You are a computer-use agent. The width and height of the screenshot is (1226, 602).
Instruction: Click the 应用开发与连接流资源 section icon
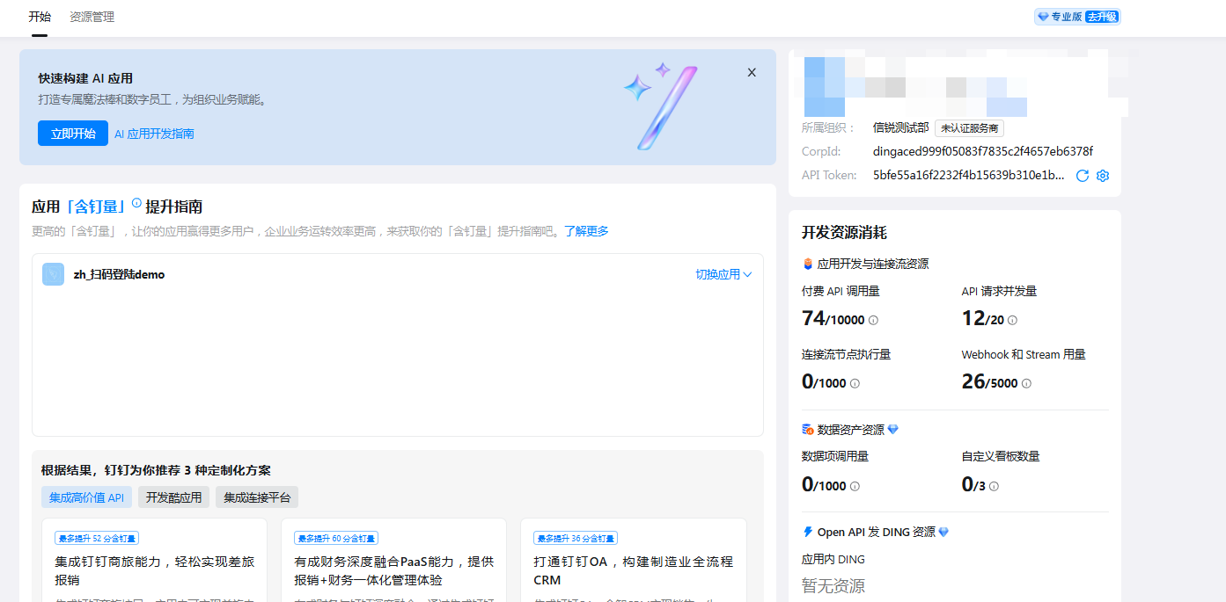[x=808, y=264]
